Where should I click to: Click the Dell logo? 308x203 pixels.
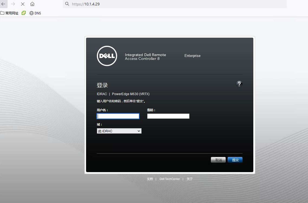[107, 56]
